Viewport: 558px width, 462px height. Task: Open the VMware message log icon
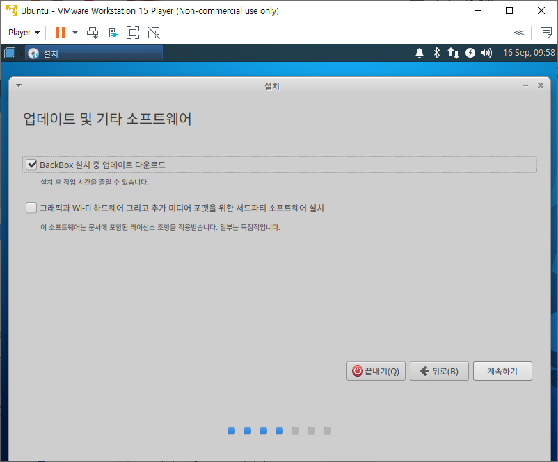(x=546, y=33)
